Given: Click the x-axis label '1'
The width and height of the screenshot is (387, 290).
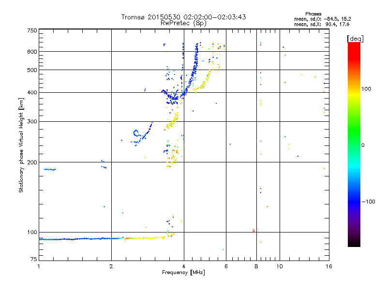Looking at the screenshot, I should (39, 266).
